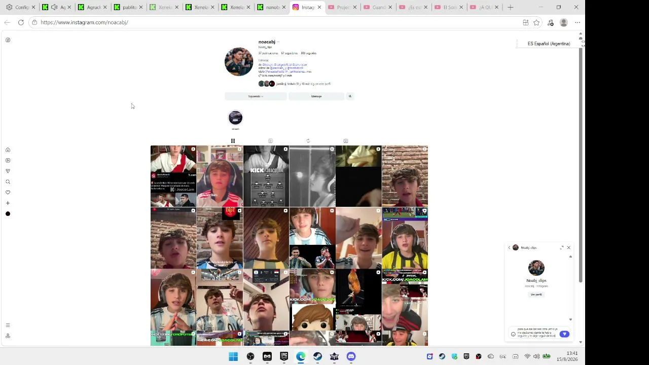The width and height of the screenshot is (649, 365).
Task: Open the ES Español (Argentina) language selector
Action: pyautogui.click(x=549, y=44)
